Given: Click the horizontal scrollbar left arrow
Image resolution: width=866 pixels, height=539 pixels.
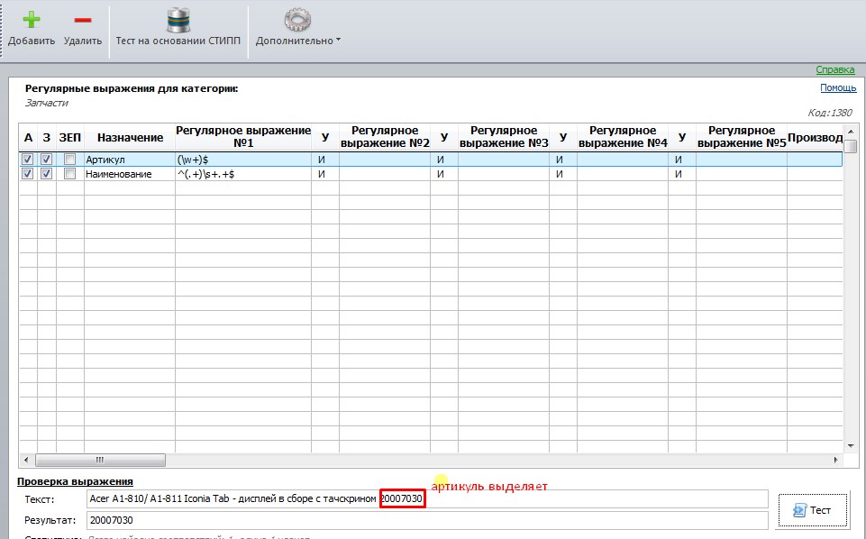Looking at the screenshot, I should point(26,460).
